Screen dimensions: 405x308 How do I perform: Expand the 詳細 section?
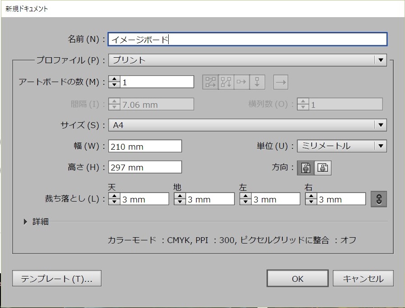26,221
